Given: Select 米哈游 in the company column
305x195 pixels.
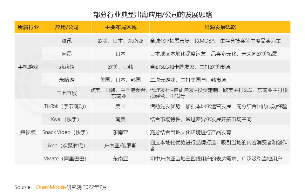Looking at the screenshot, I should [x=66, y=80].
